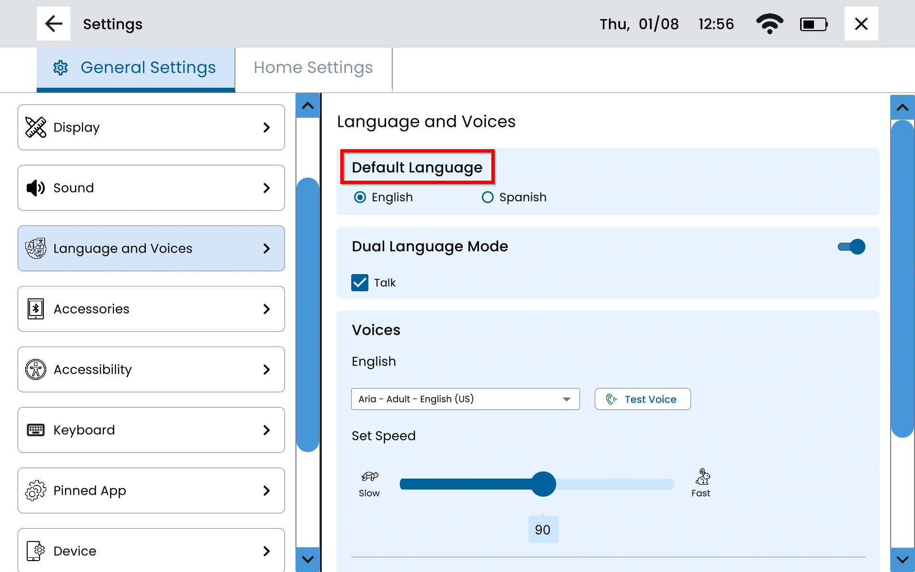The height and width of the screenshot is (572, 915).
Task: Switch to the Home Settings tab
Action: [x=313, y=68]
